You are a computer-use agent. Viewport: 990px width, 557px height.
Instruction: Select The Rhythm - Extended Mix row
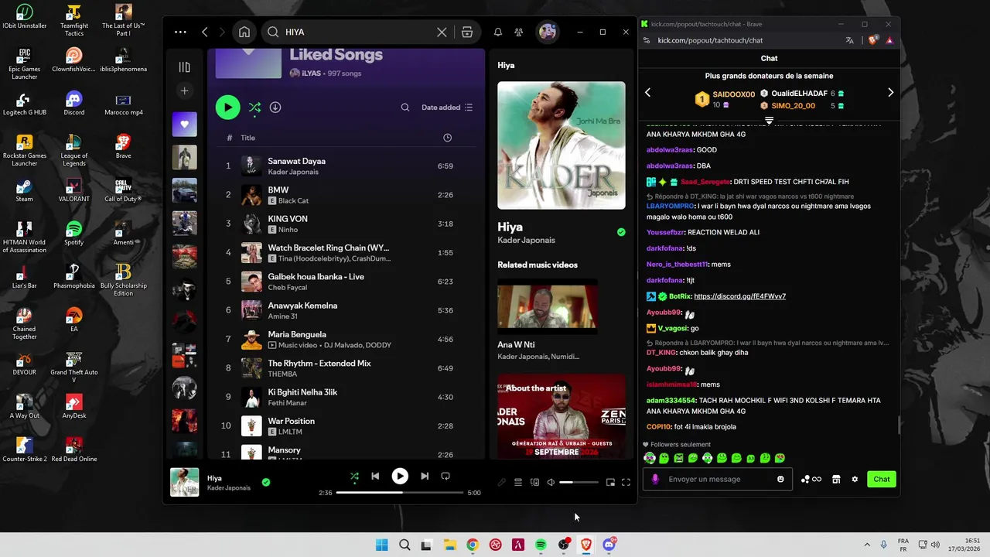346,368
